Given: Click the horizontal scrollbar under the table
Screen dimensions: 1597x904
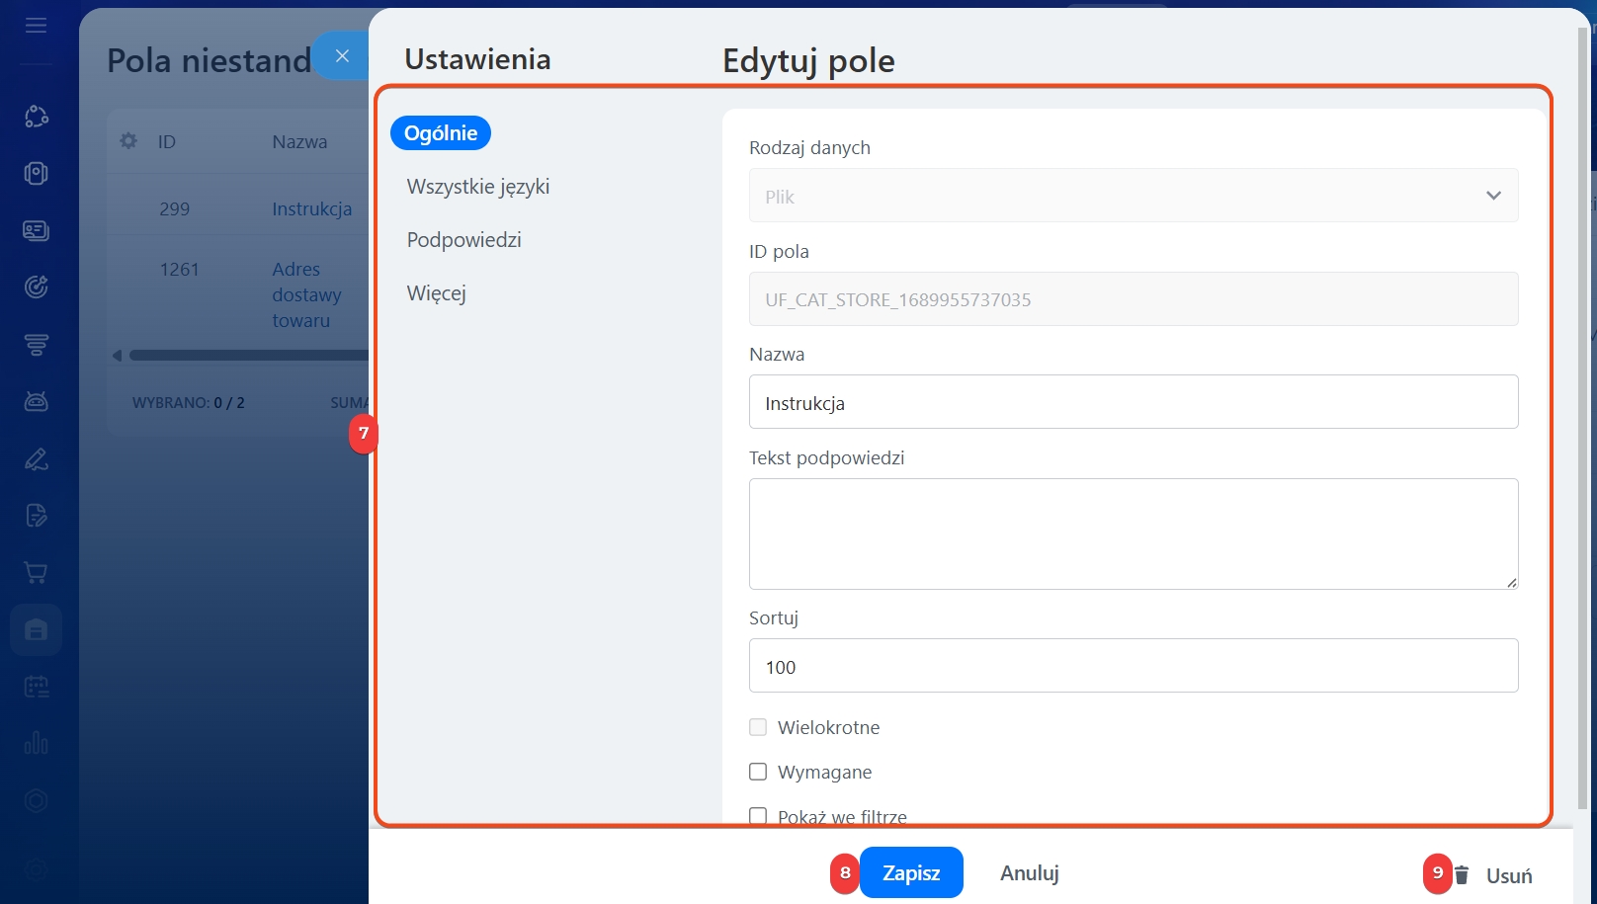Looking at the screenshot, I should click(x=247, y=356).
